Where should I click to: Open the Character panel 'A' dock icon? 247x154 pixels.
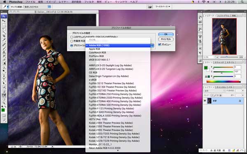(x=200, y=48)
